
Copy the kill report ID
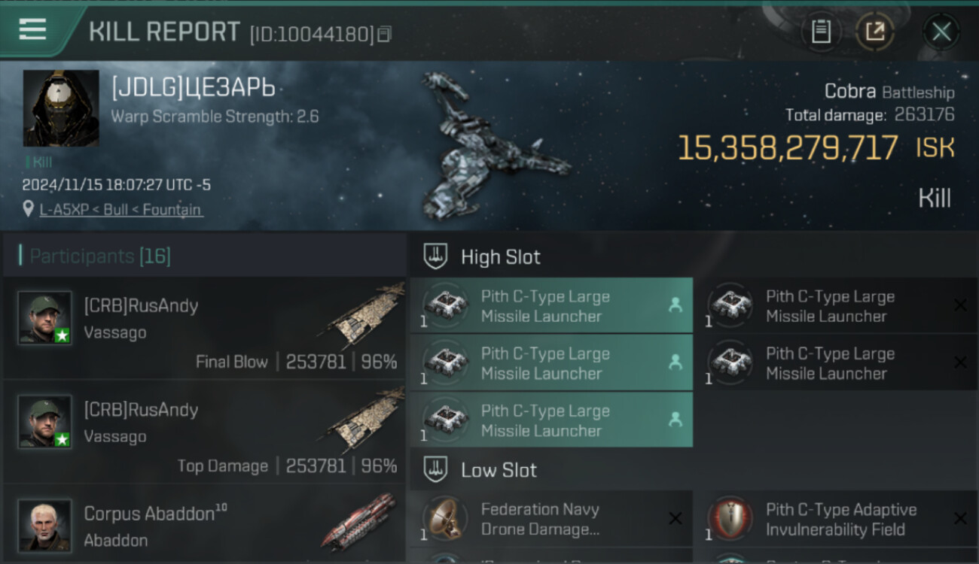coord(385,34)
